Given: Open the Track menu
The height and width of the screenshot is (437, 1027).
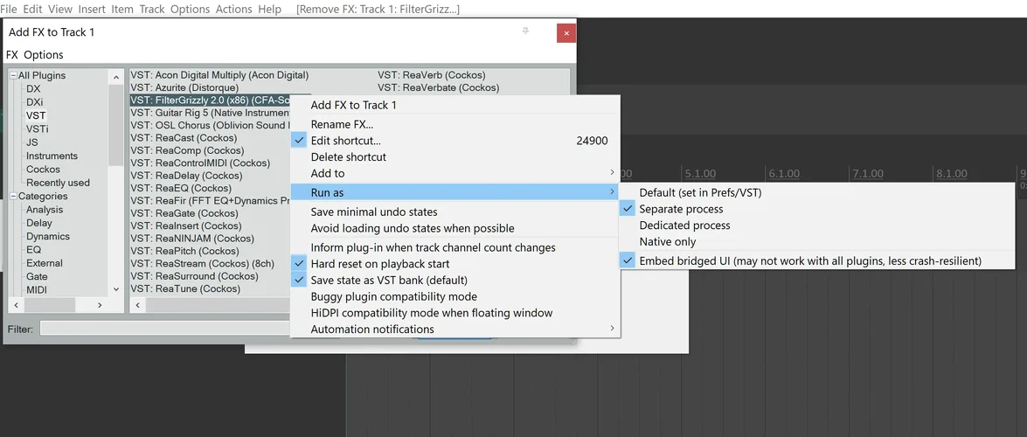Looking at the screenshot, I should pos(152,9).
